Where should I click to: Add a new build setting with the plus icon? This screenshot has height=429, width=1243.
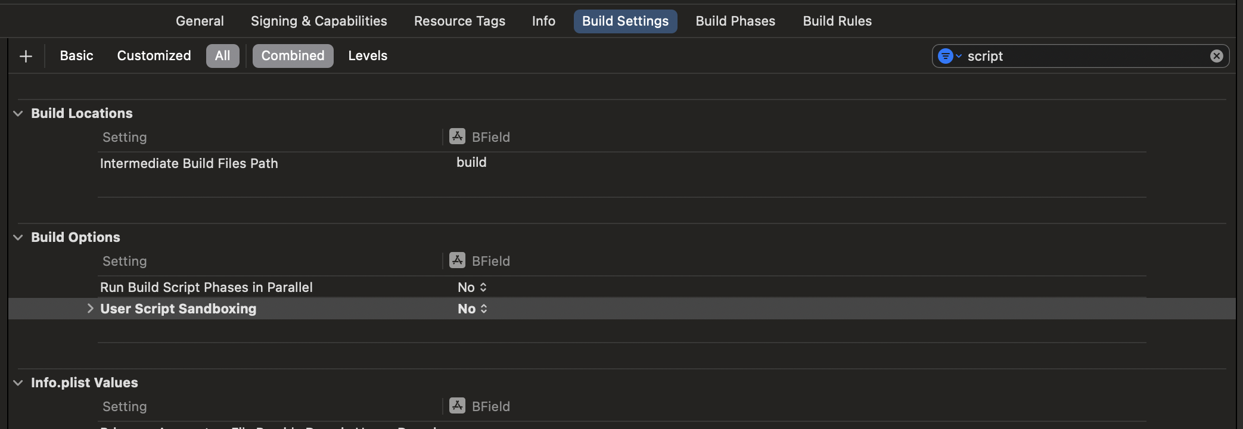26,55
